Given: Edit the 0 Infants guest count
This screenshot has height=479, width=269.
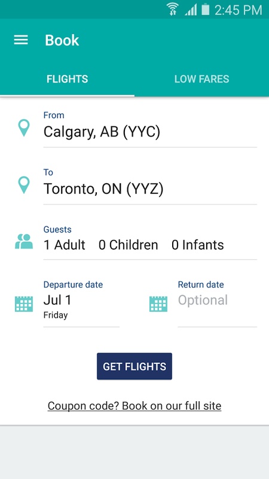Looking at the screenshot, I should point(198,245).
